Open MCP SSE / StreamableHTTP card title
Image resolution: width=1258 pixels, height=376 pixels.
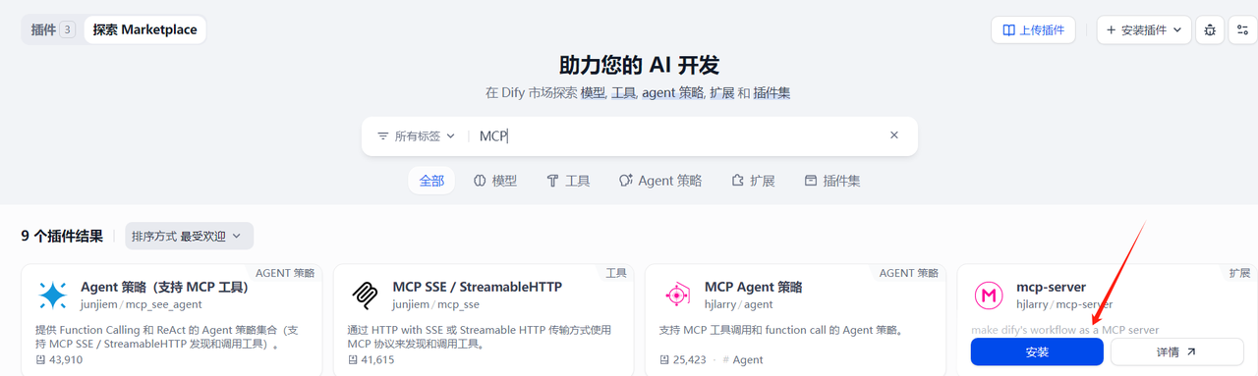478,287
